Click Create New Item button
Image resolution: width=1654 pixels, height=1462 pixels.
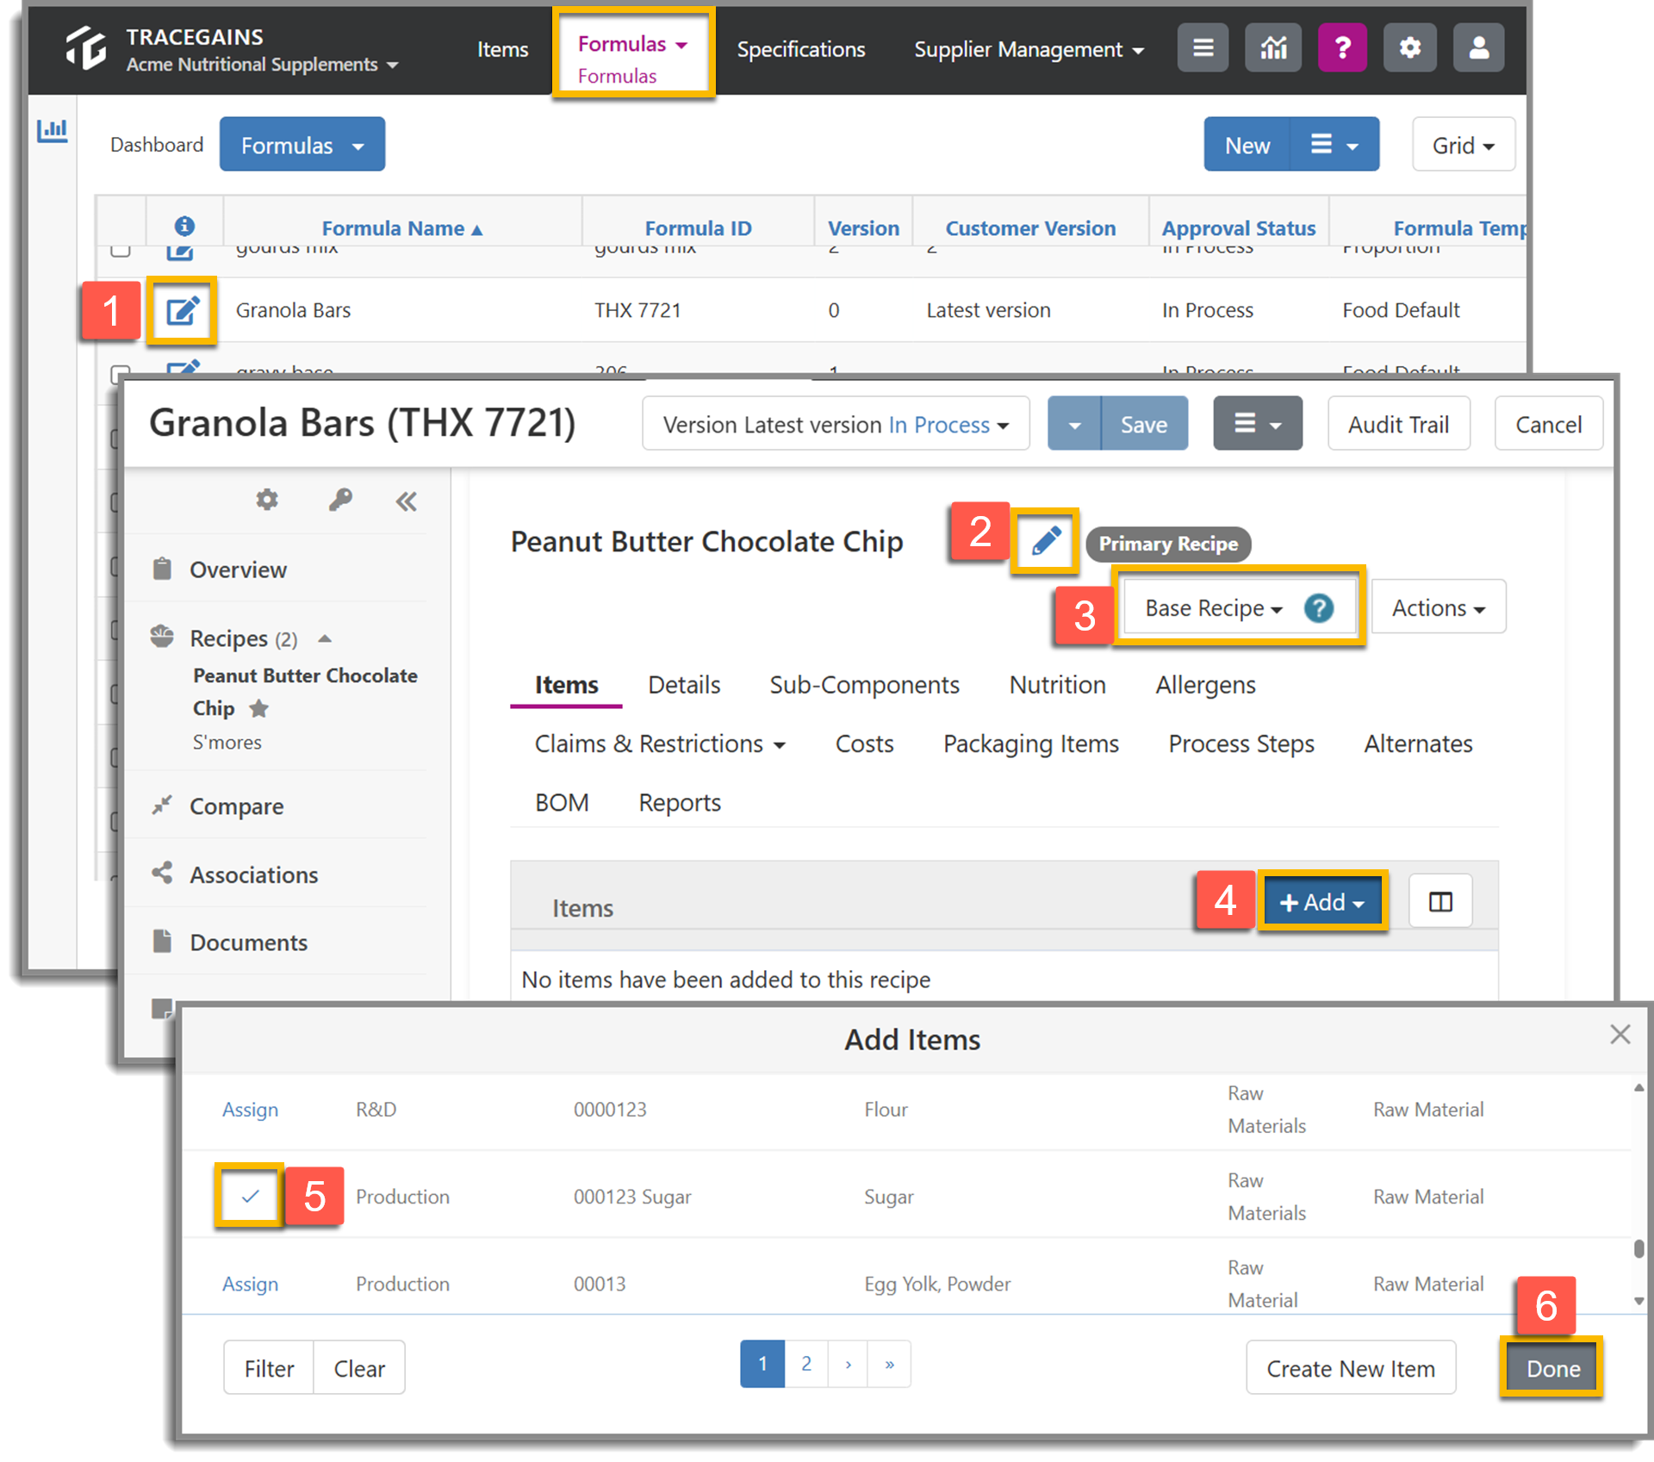[x=1350, y=1369]
